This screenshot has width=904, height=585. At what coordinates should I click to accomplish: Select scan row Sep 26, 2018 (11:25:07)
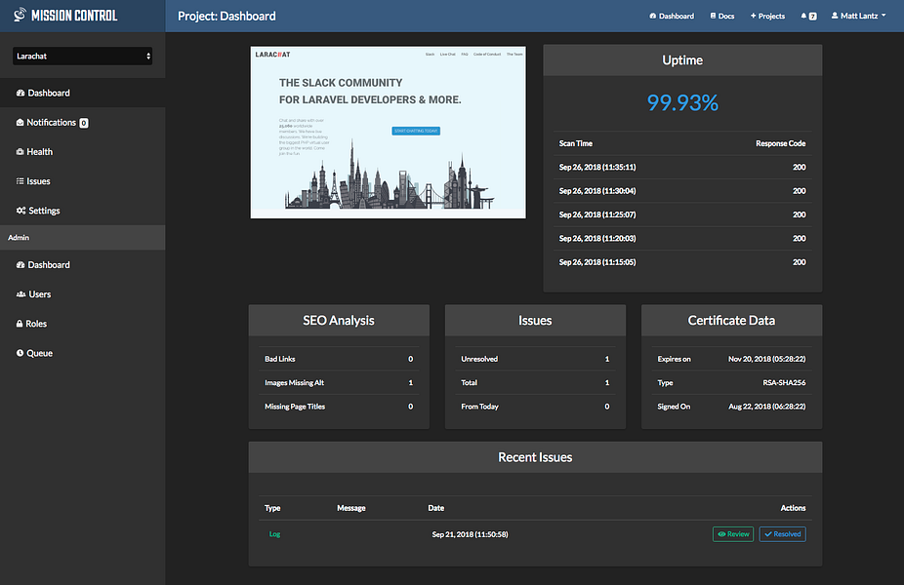tap(682, 214)
